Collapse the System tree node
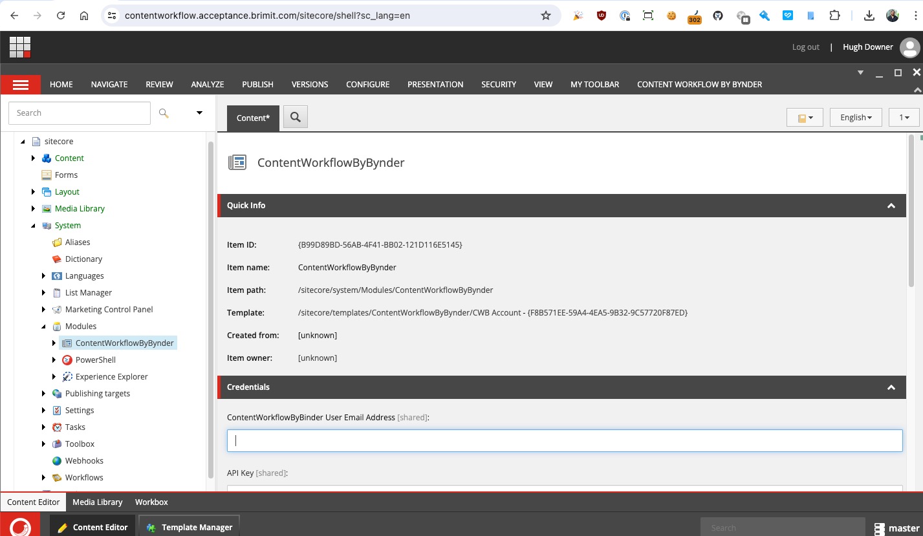 33,226
